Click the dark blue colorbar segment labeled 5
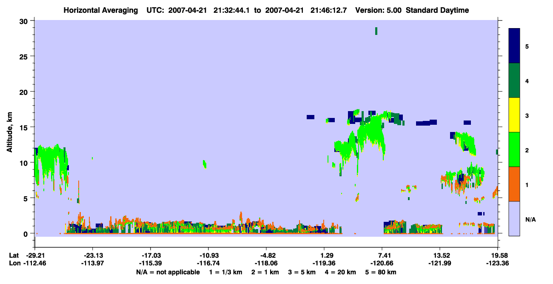 tap(514, 46)
